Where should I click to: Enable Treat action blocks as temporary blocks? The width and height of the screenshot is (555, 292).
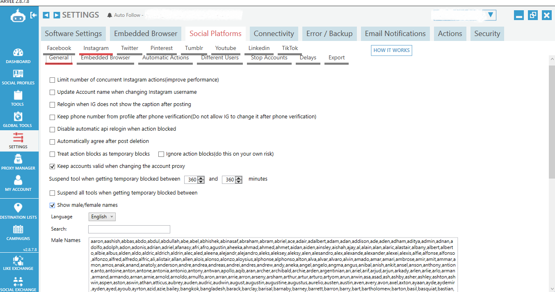[x=52, y=154]
